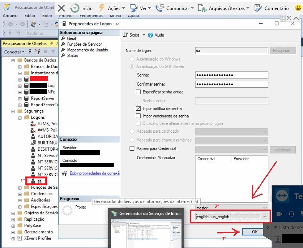Toggle O usuário deve alterar a senha checkbox
This screenshot has height=248, width=303.
click(x=138, y=123)
